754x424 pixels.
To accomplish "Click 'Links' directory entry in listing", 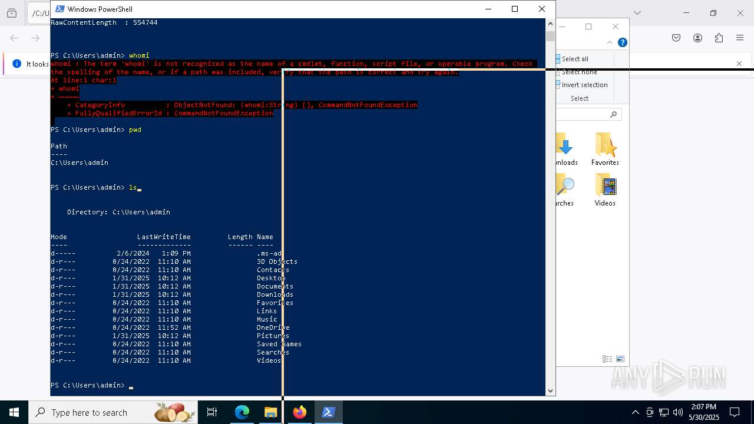I will coord(267,311).
